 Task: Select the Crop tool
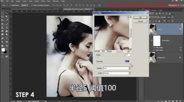coord(2,20)
